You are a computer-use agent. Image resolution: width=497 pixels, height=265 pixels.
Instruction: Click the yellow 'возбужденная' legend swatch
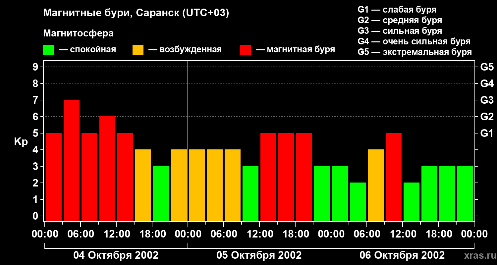tap(138, 50)
